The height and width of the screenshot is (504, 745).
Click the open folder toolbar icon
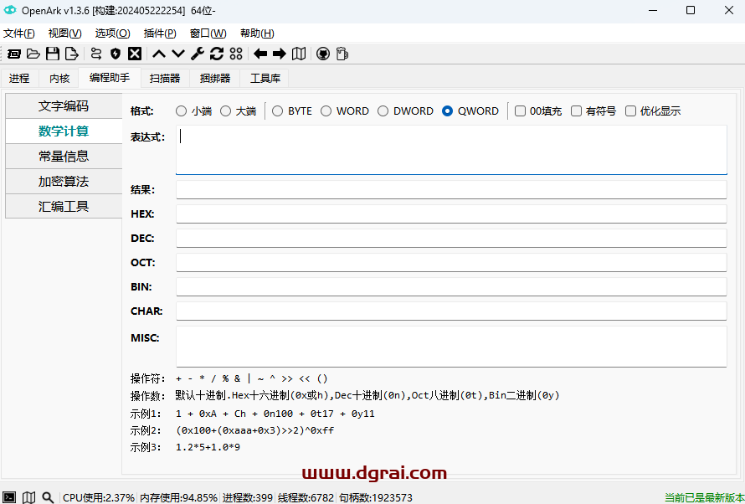[x=33, y=54]
